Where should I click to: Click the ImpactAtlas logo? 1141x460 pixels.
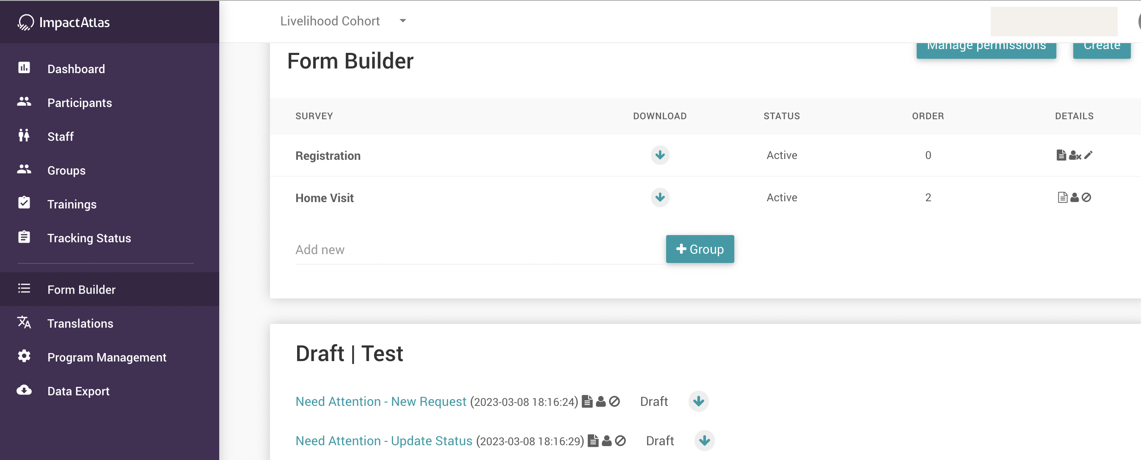[63, 22]
